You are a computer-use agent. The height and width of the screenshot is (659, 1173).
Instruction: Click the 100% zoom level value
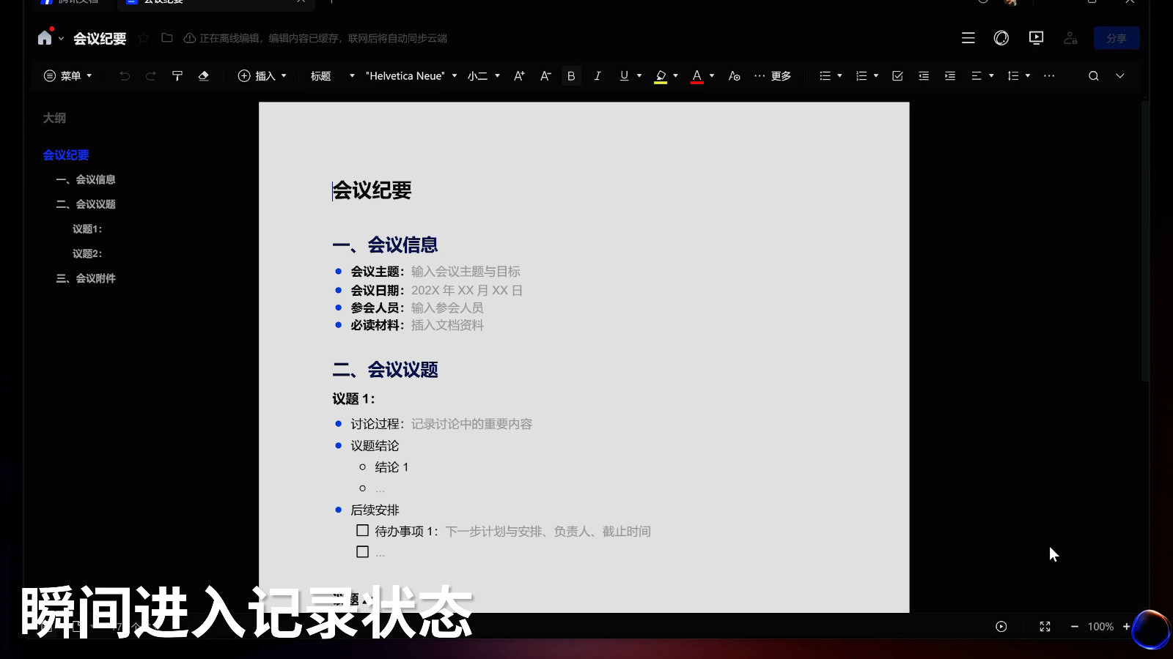pyautogui.click(x=1100, y=627)
